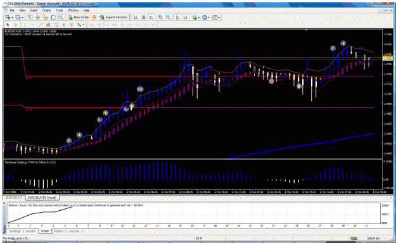Open MetaEditor via the yellow diamond icon
This screenshot has width=396, height=243.
coord(94,17)
